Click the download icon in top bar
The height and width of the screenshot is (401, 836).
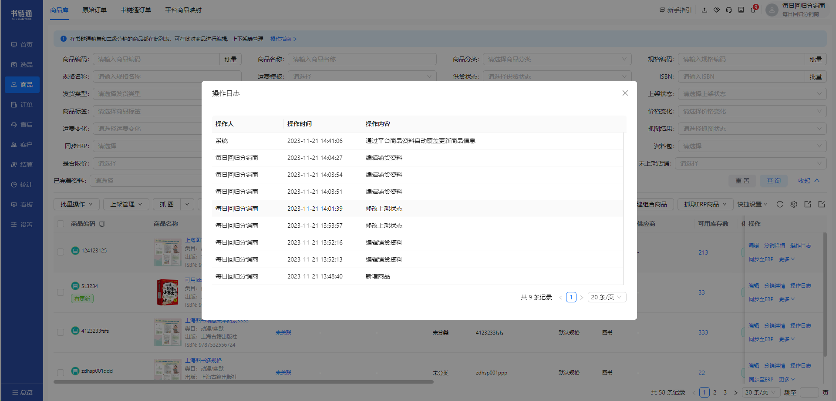pyautogui.click(x=704, y=10)
